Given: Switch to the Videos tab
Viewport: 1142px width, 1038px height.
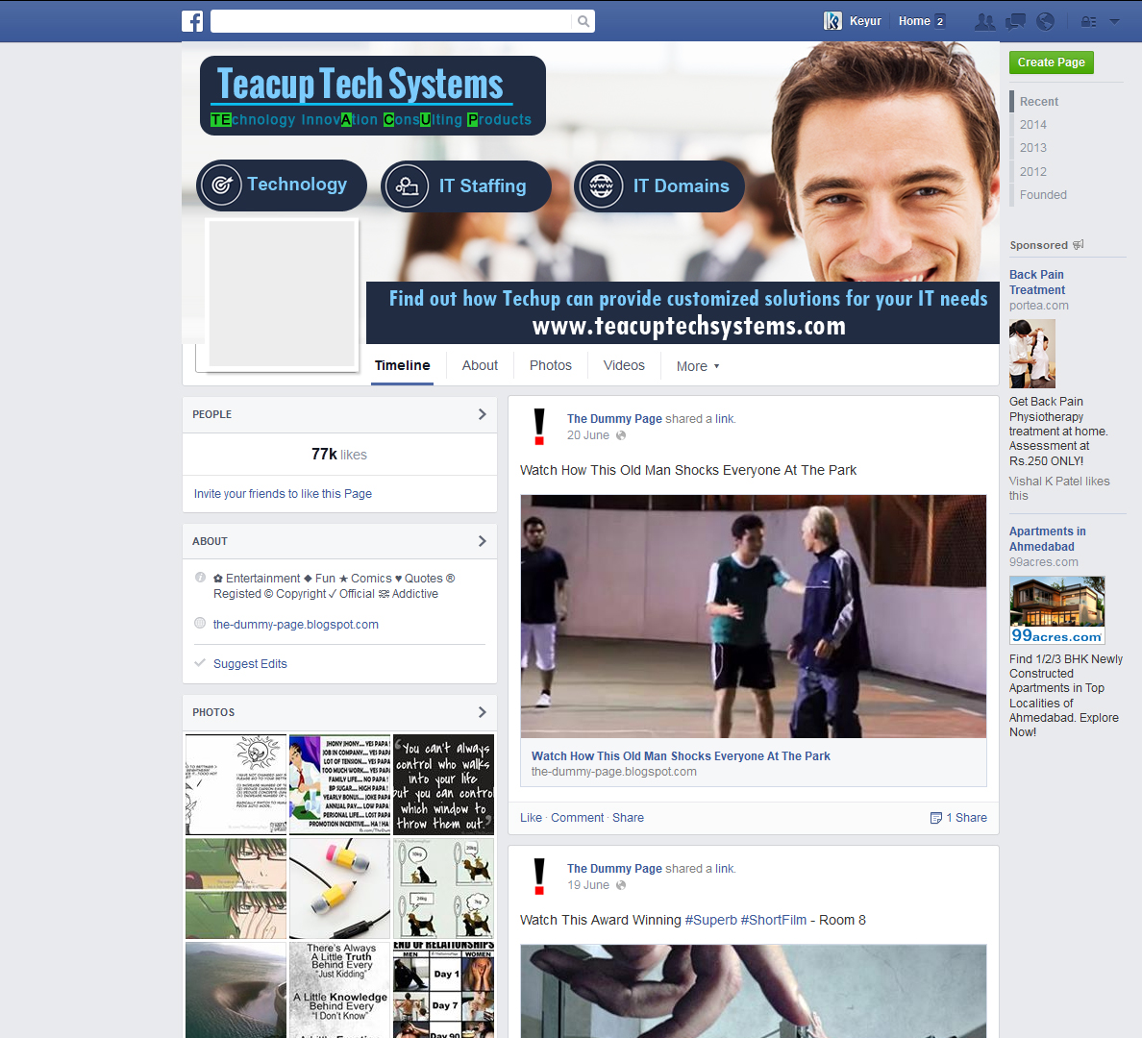Looking at the screenshot, I should (x=624, y=365).
